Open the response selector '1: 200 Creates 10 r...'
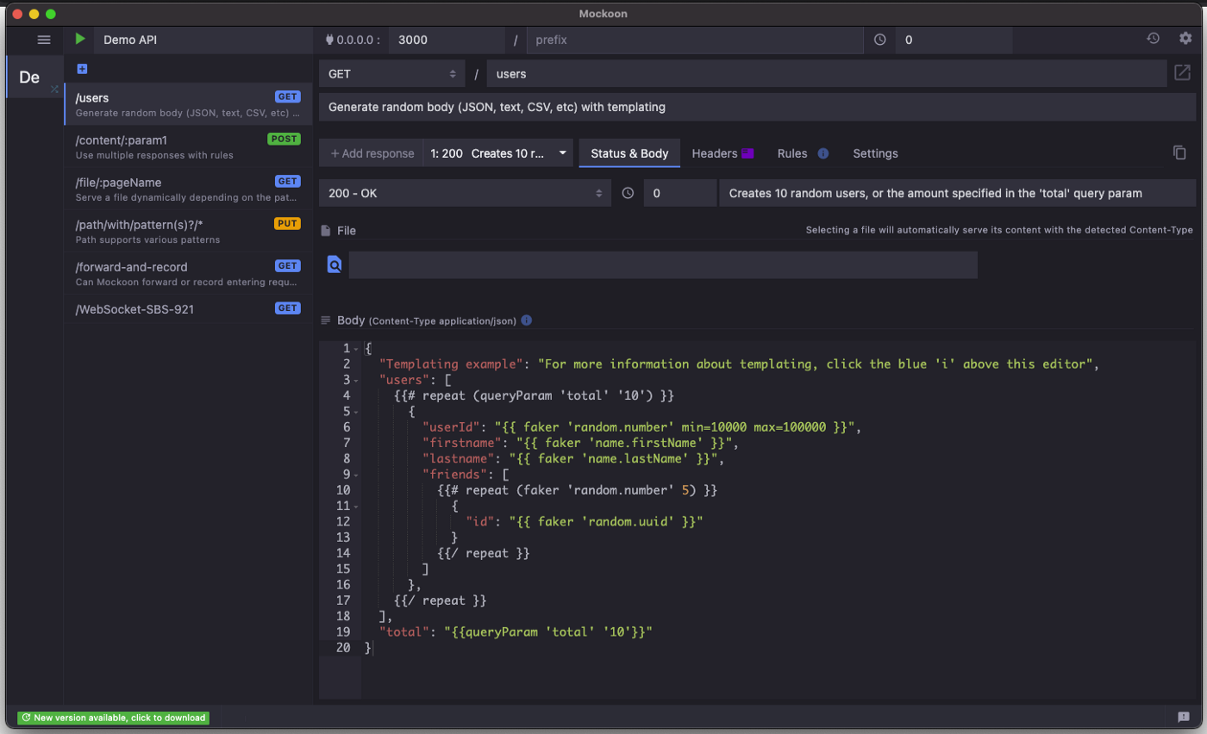The height and width of the screenshot is (734, 1207). pos(497,153)
